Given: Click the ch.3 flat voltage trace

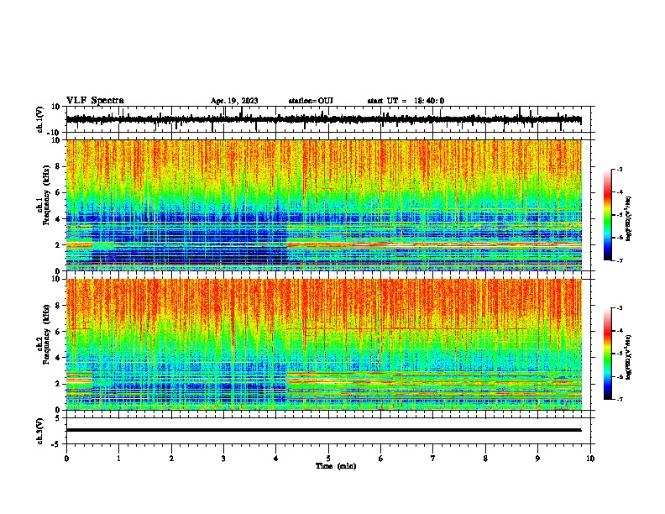Looking at the screenshot, I should point(323,430).
